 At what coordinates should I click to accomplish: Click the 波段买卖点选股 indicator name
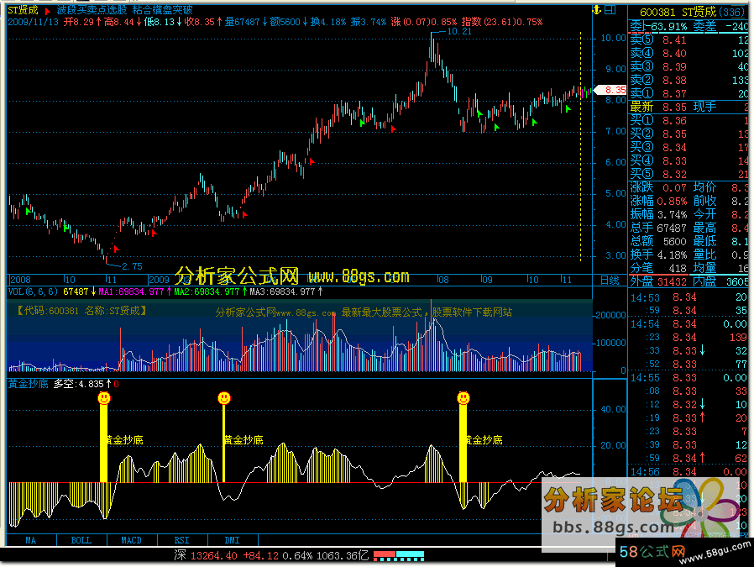pos(92,9)
